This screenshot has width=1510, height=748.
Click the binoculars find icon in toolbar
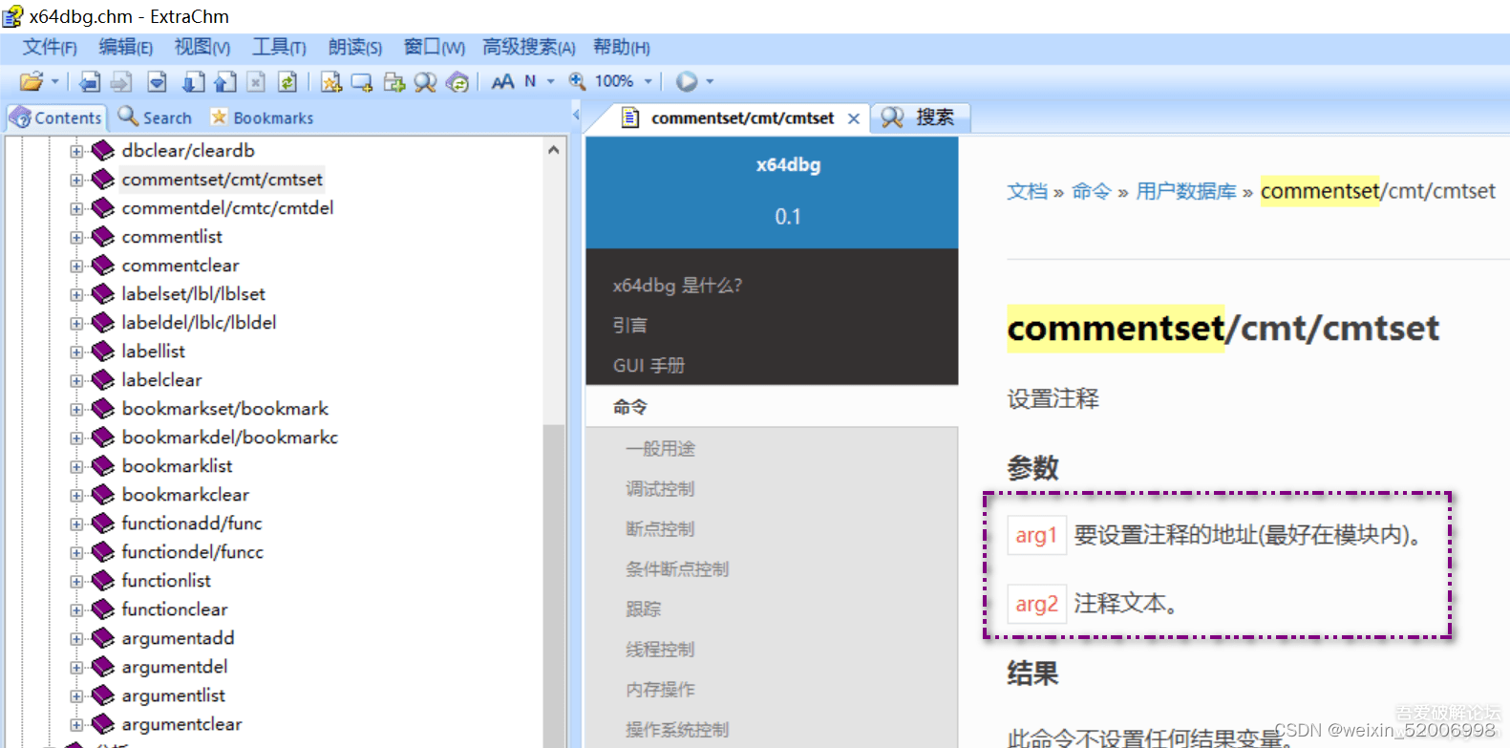[425, 82]
